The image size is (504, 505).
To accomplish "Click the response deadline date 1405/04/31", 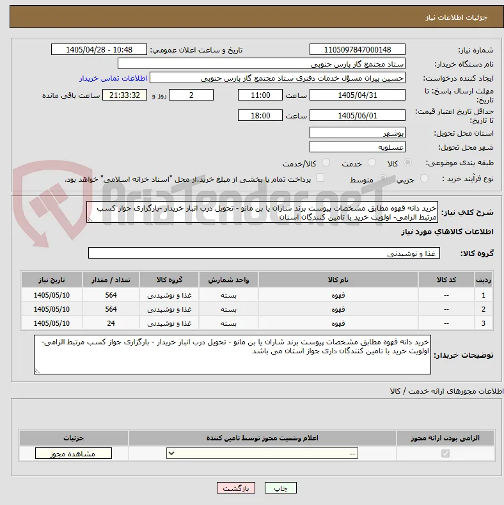I will [x=358, y=95].
